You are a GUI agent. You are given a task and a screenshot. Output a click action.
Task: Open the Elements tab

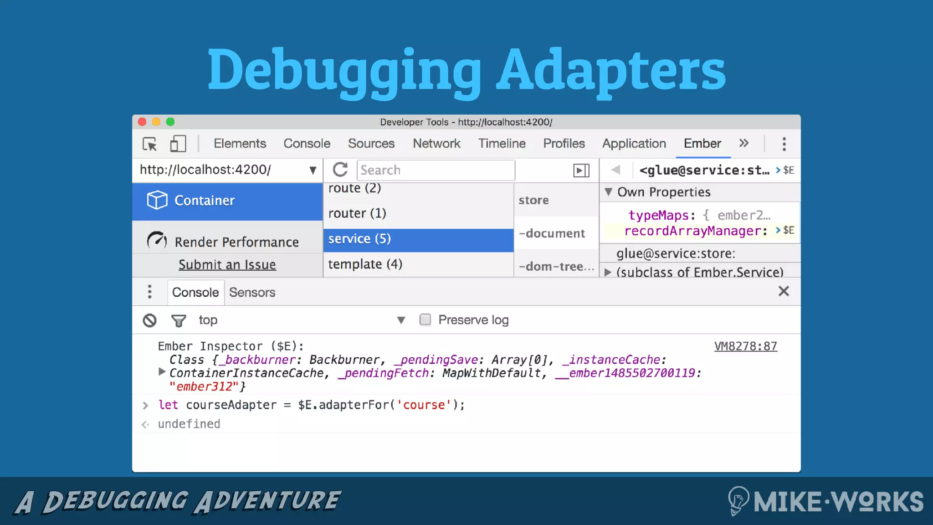(240, 144)
